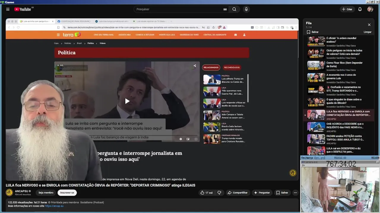Open 'FACHIN anulou PETIÇÃO contra TOFFOLI' video

(x=338, y=139)
